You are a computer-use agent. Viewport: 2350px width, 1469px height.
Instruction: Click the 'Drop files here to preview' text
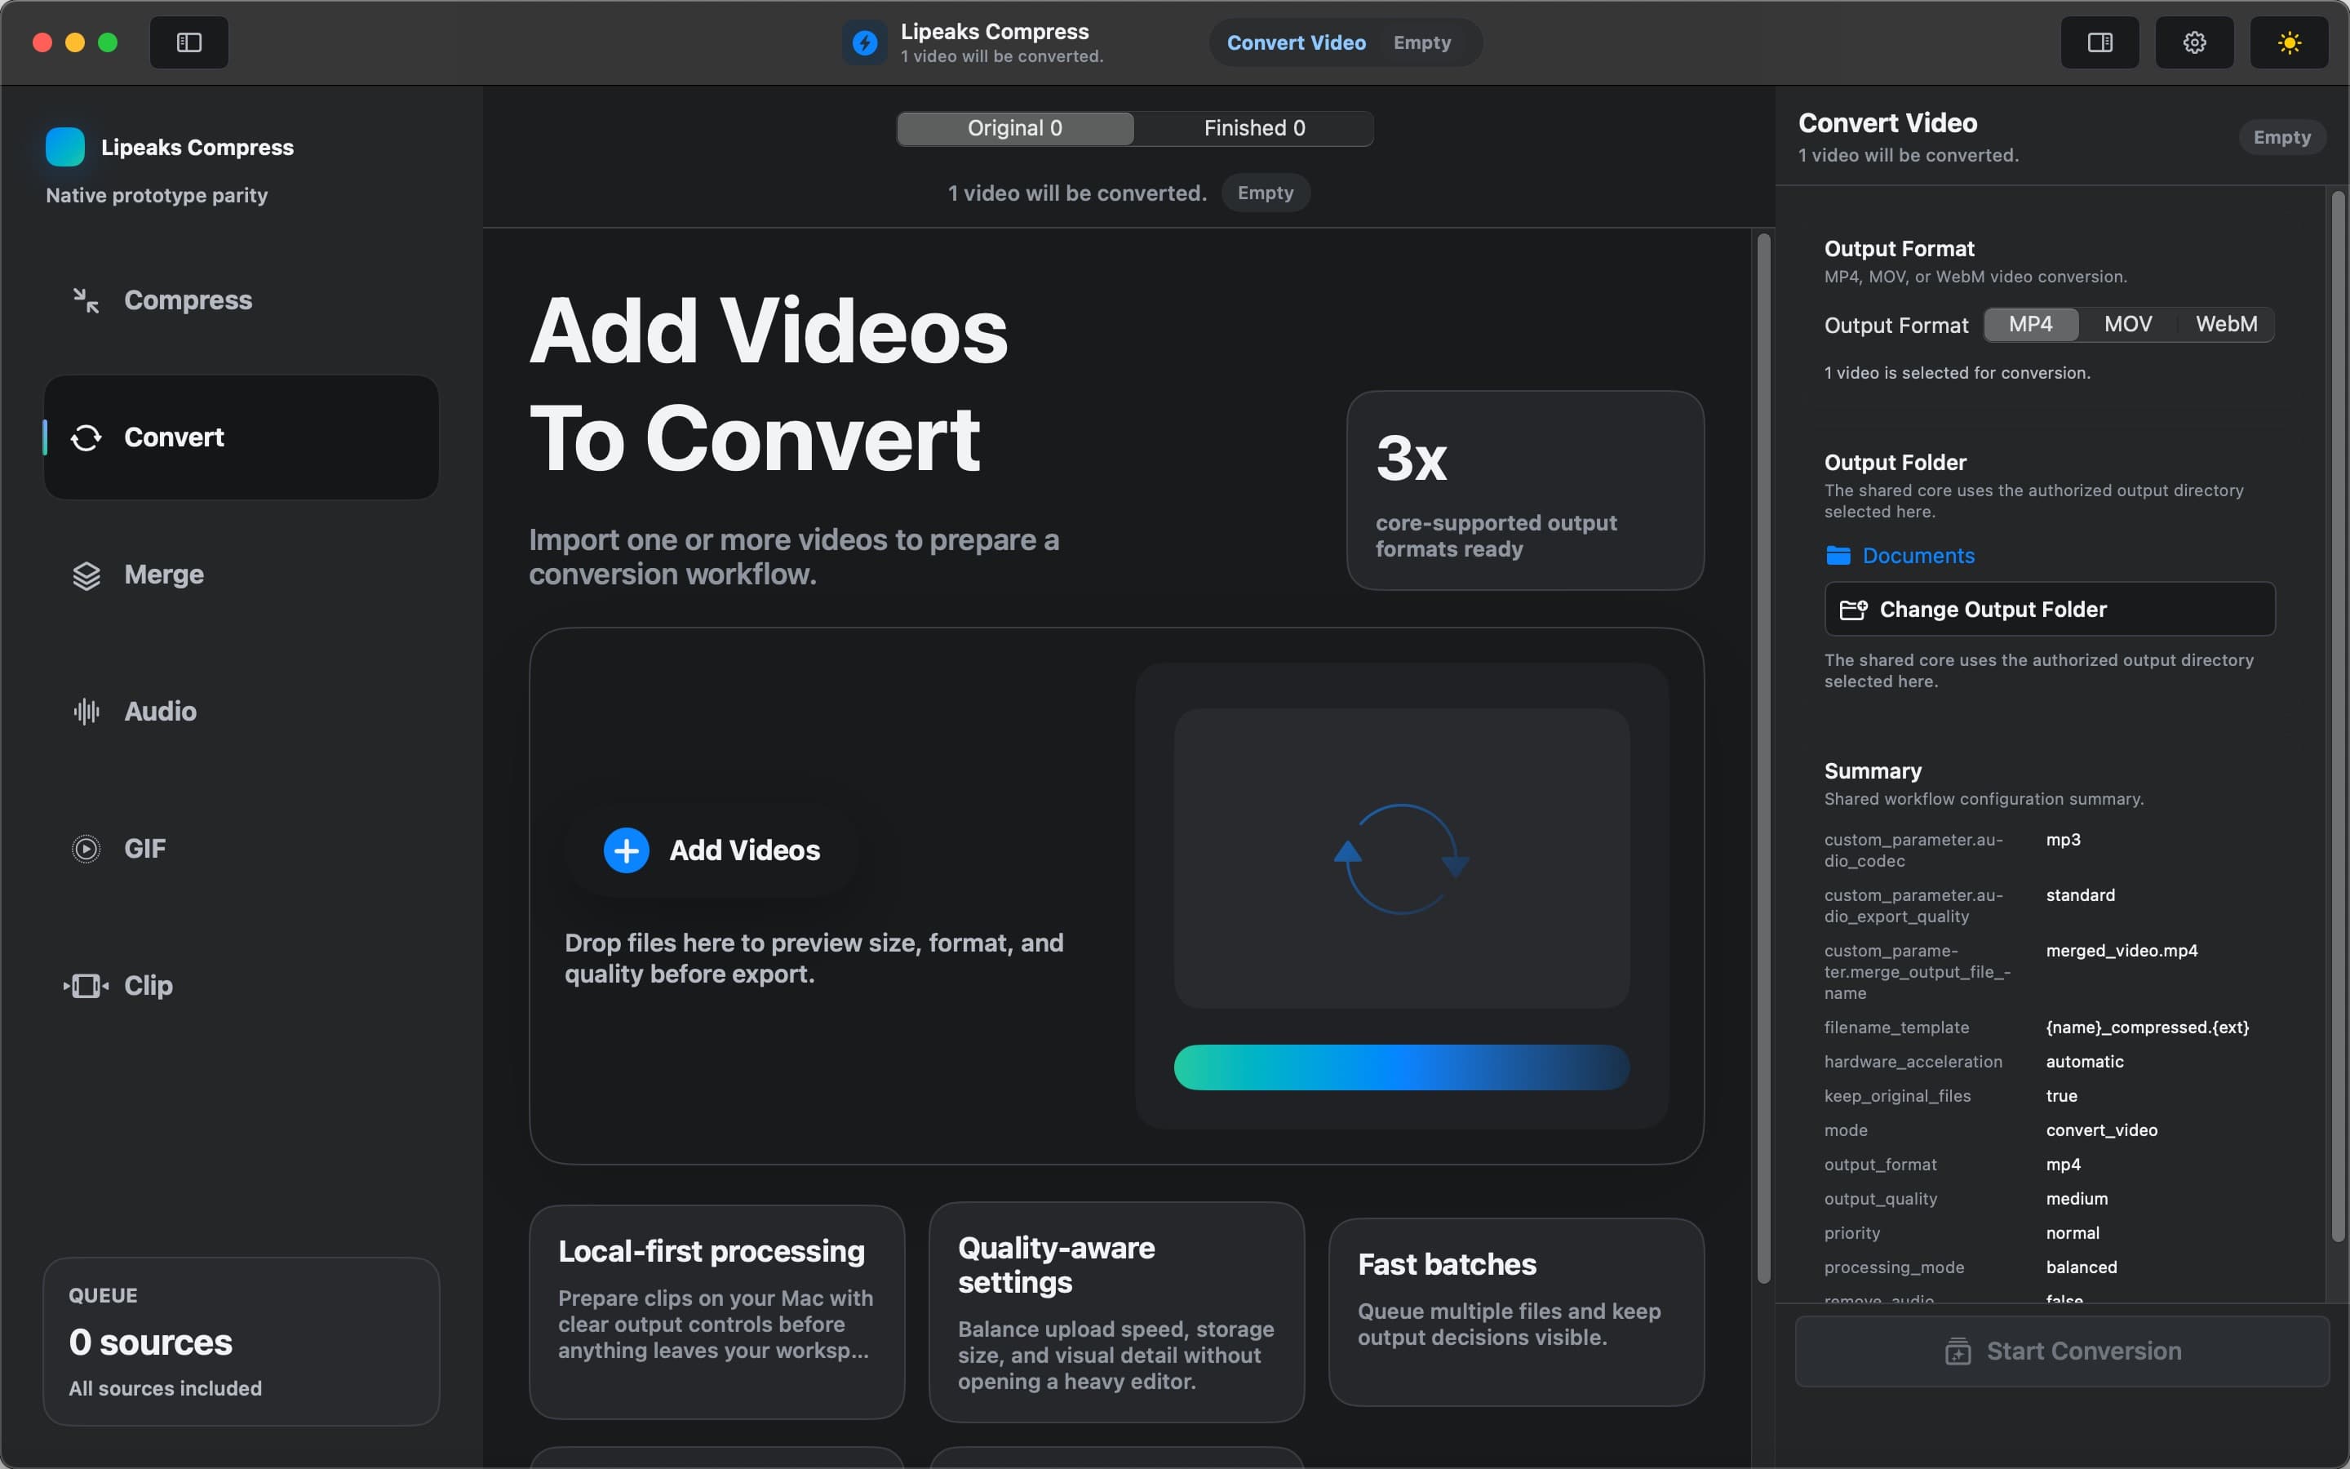click(x=814, y=958)
